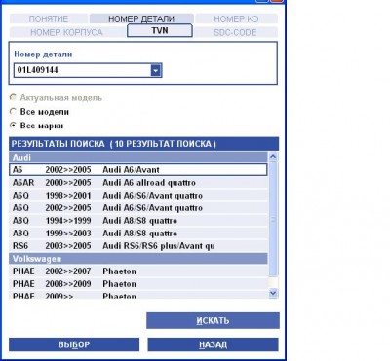The image size is (390, 361).
Task: Switch to НОМЕР ДЕТАЛИ tab
Action: coord(141,18)
